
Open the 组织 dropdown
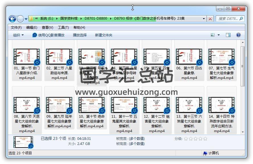18,35
